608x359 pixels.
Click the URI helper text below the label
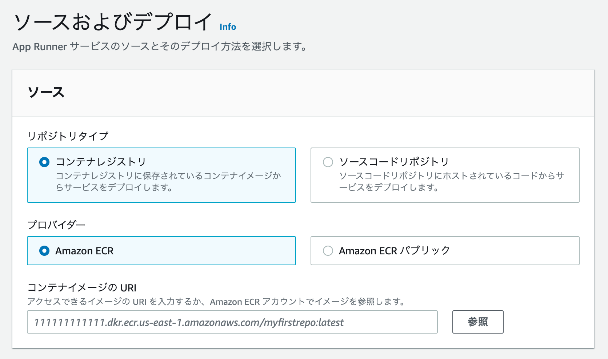click(x=216, y=302)
